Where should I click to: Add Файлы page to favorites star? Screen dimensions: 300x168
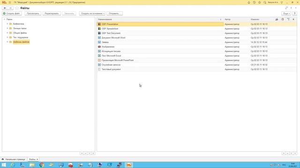coord(17,8)
